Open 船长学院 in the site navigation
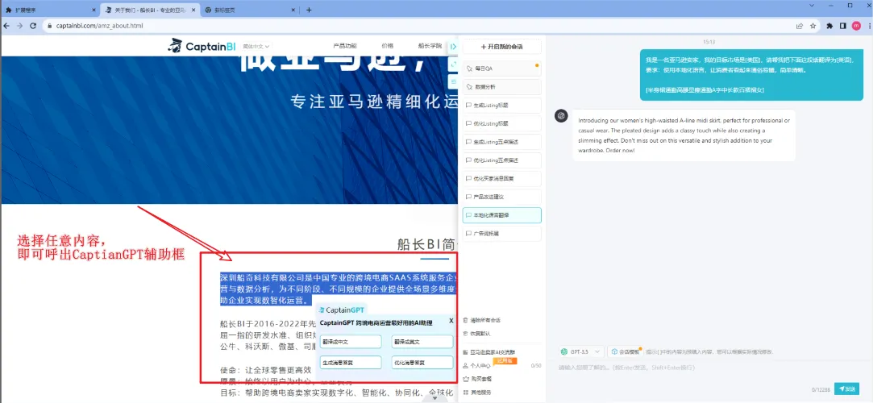The width and height of the screenshot is (873, 403). point(430,46)
